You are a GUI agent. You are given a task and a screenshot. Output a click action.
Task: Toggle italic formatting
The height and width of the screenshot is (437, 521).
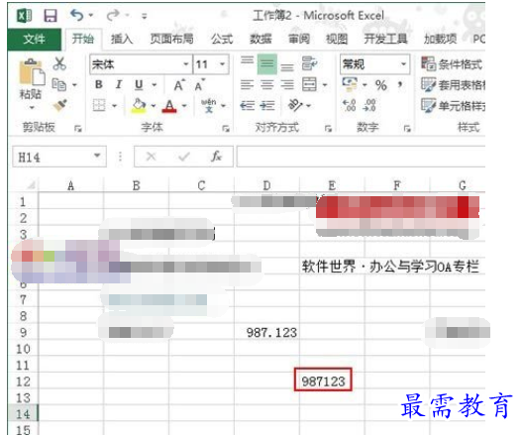point(119,85)
